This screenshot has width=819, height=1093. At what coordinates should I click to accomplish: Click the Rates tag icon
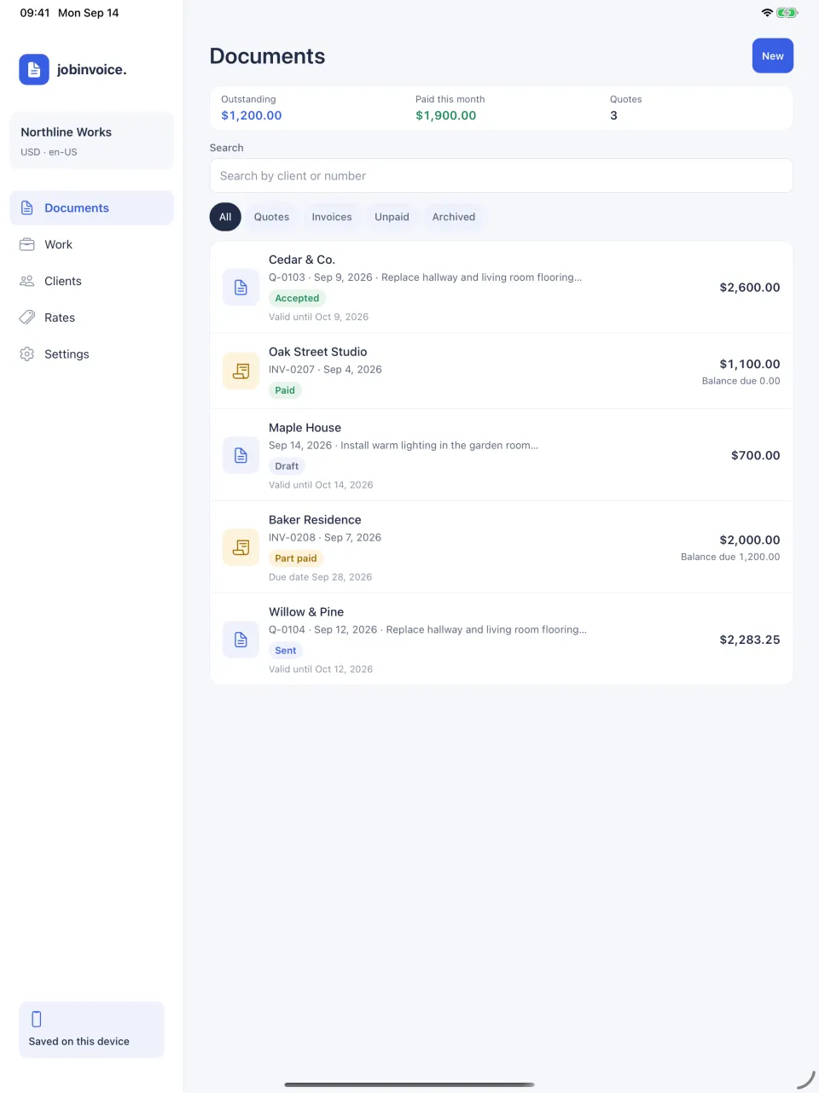point(27,318)
